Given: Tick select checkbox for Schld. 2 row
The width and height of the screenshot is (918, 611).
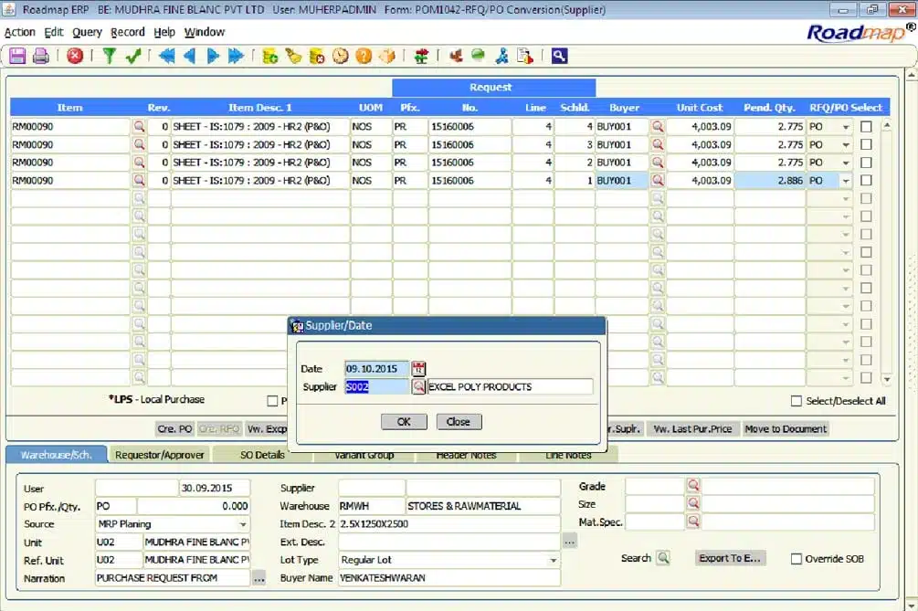Looking at the screenshot, I should point(867,163).
